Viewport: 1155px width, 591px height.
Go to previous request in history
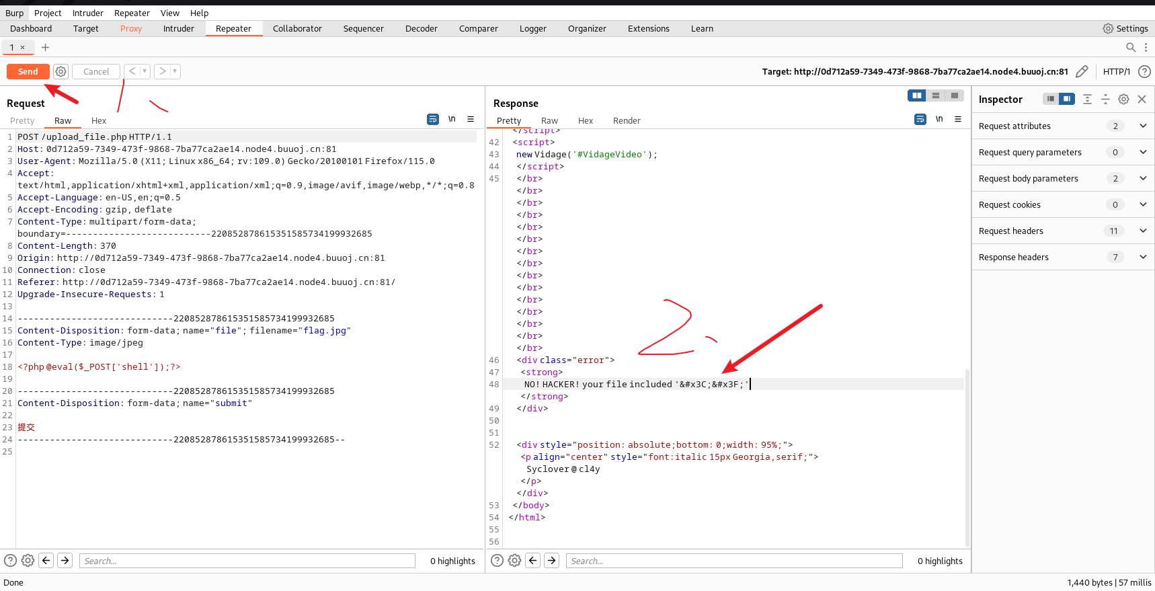coord(132,71)
